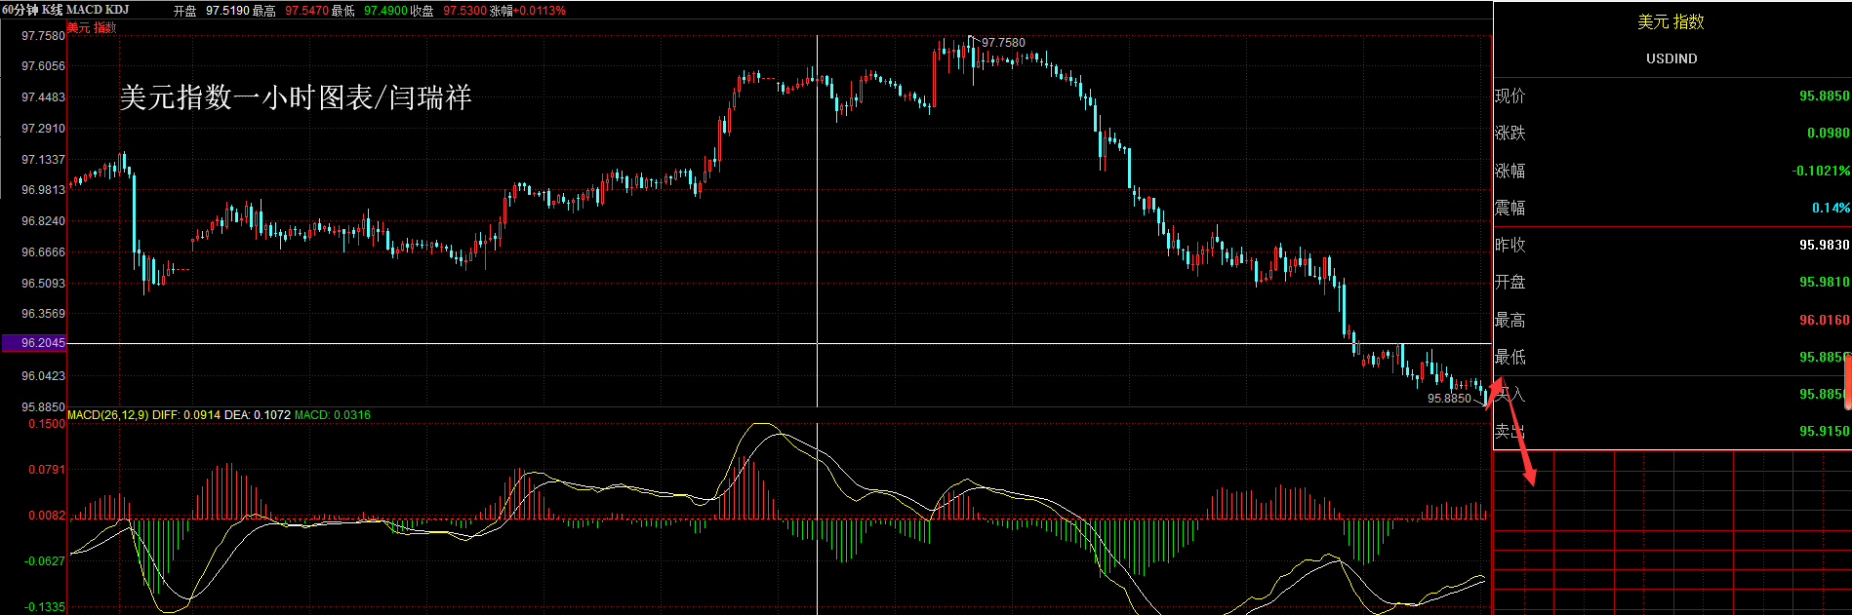Click the 97.2910 price axis label
This screenshot has height=615, width=1852.
click(x=44, y=129)
